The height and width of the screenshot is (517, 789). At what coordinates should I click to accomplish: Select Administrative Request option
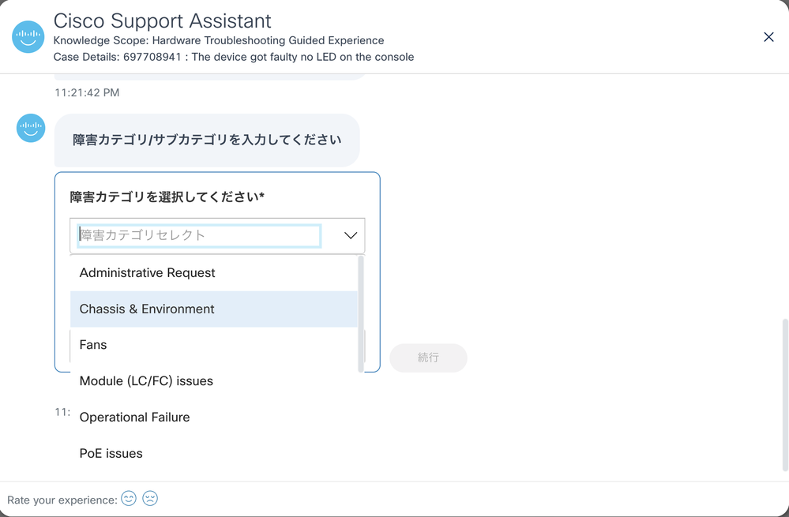(214, 272)
